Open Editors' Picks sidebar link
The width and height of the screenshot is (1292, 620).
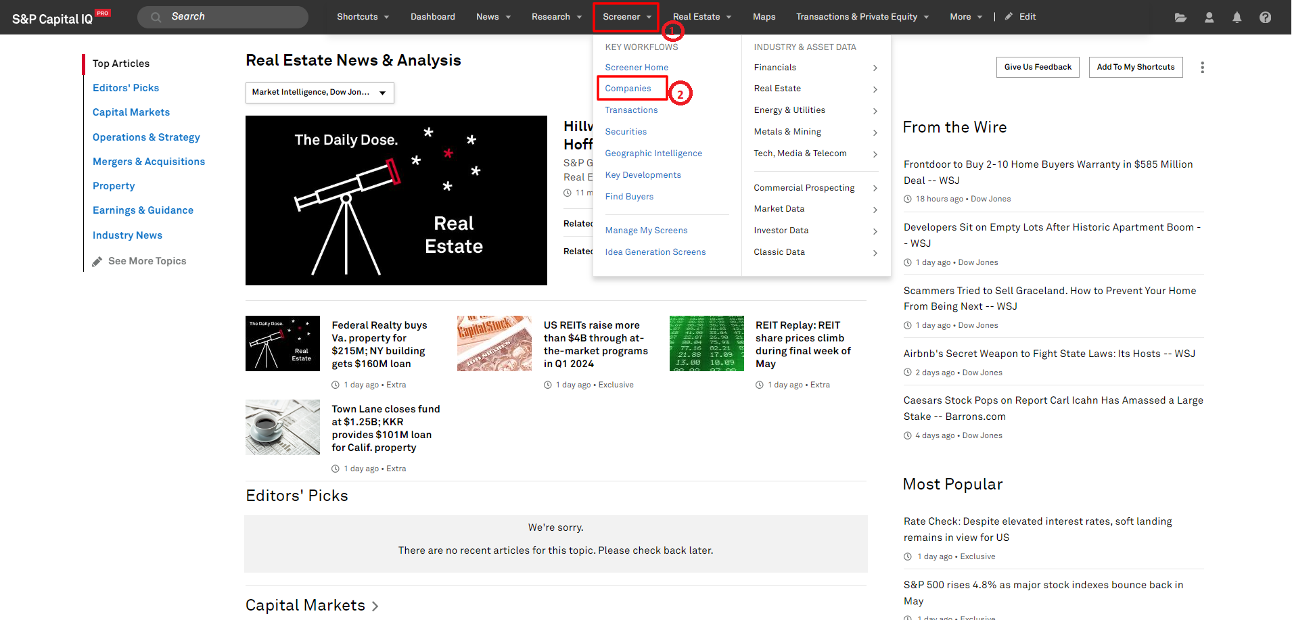[126, 88]
